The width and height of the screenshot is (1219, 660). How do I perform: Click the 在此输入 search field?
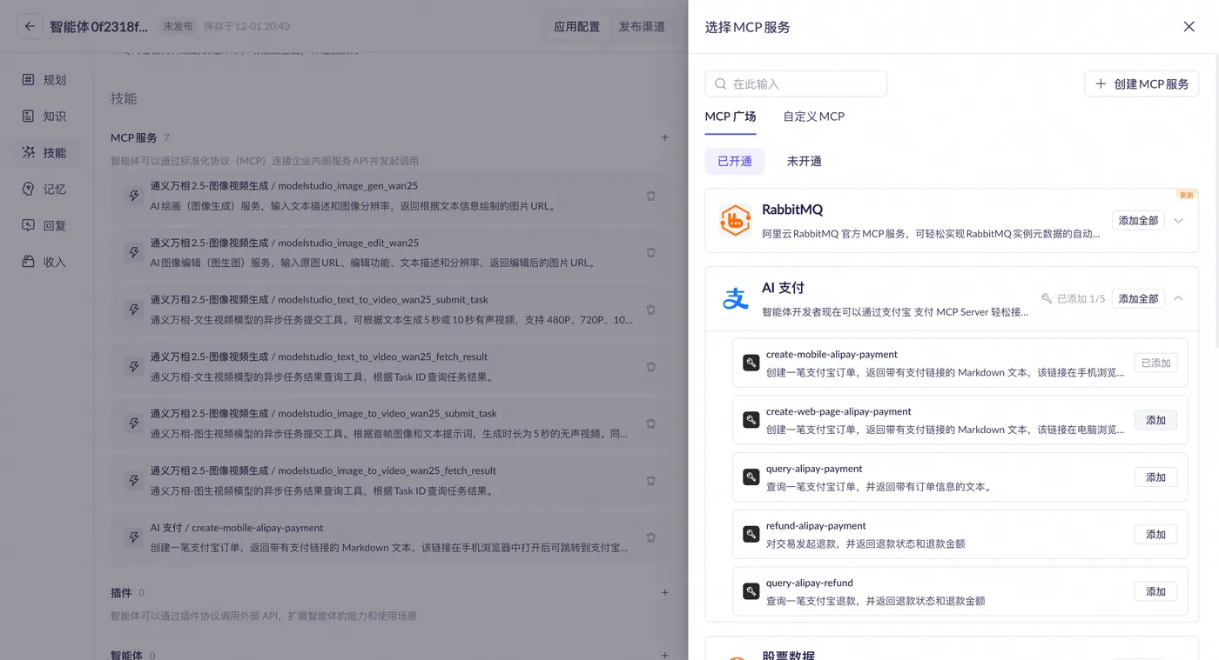tap(796, 84)
